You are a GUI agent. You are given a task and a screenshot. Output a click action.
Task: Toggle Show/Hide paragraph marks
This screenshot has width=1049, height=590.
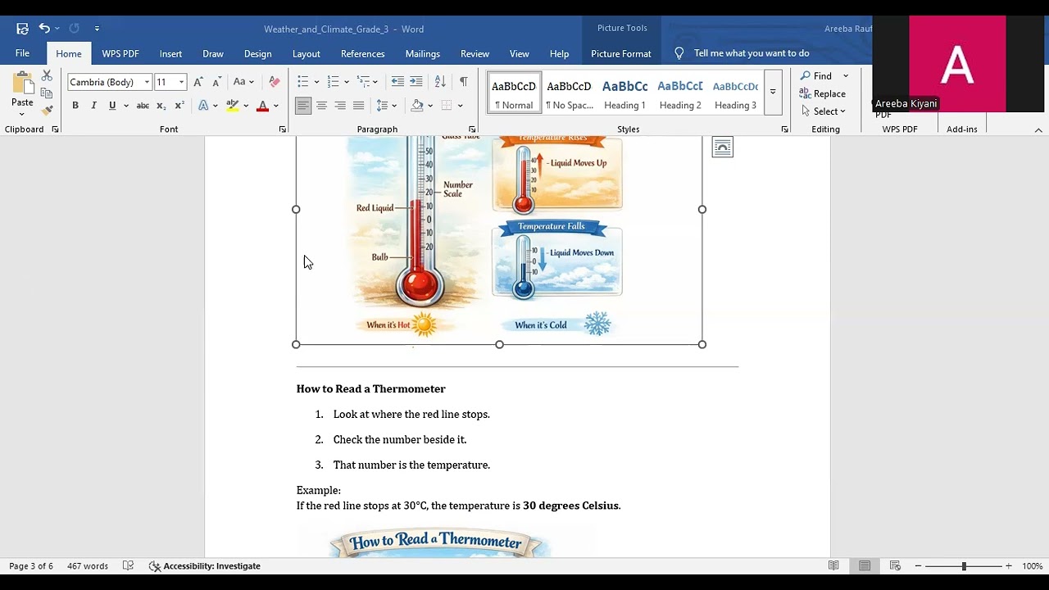464,82
